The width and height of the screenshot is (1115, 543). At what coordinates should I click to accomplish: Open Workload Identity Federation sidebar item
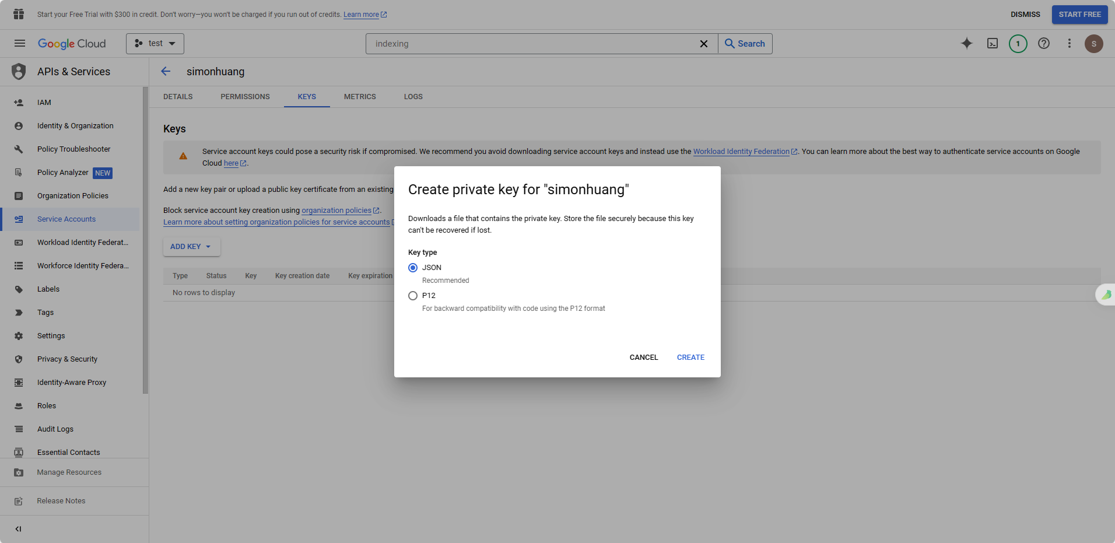[x=71, y=243]
